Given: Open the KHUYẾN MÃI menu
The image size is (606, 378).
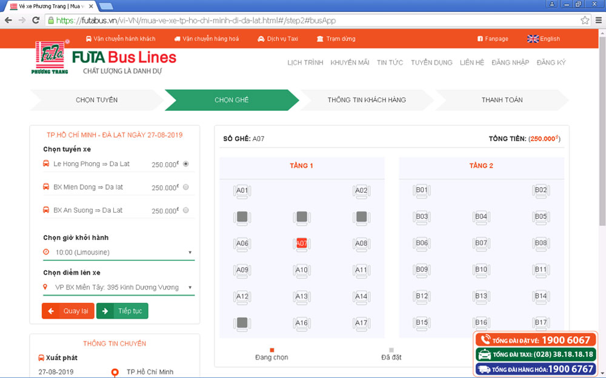Looking at the screenshot, I should [x=350, y=62].
